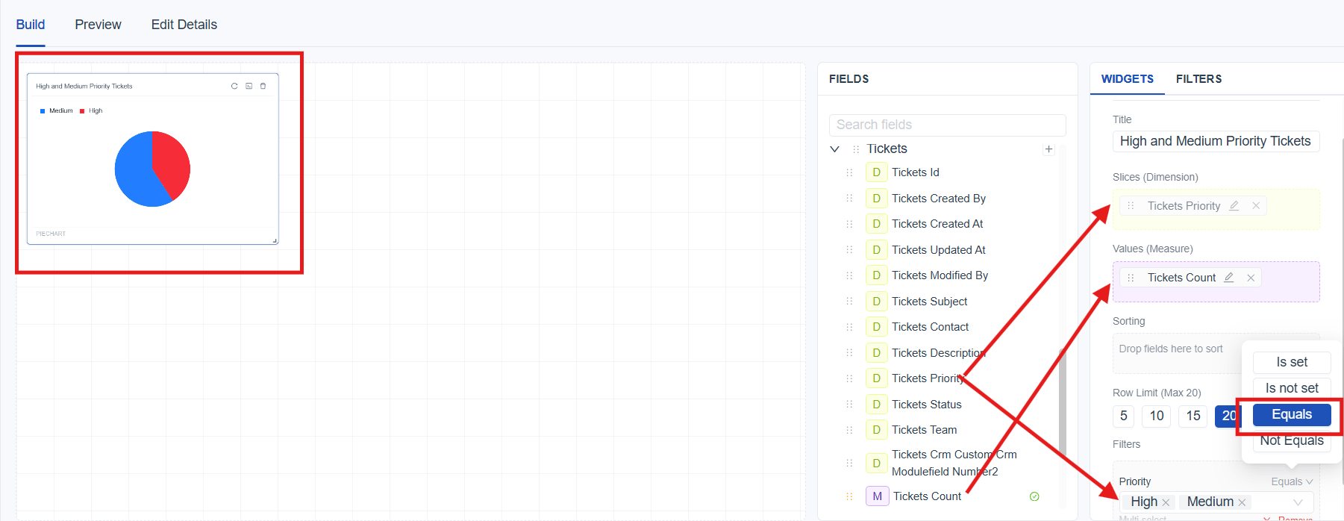Choose the Is not set operator option
The height and width of the screenshot is (521, 1344).
pyautogui.click(x=1291, y=388)
